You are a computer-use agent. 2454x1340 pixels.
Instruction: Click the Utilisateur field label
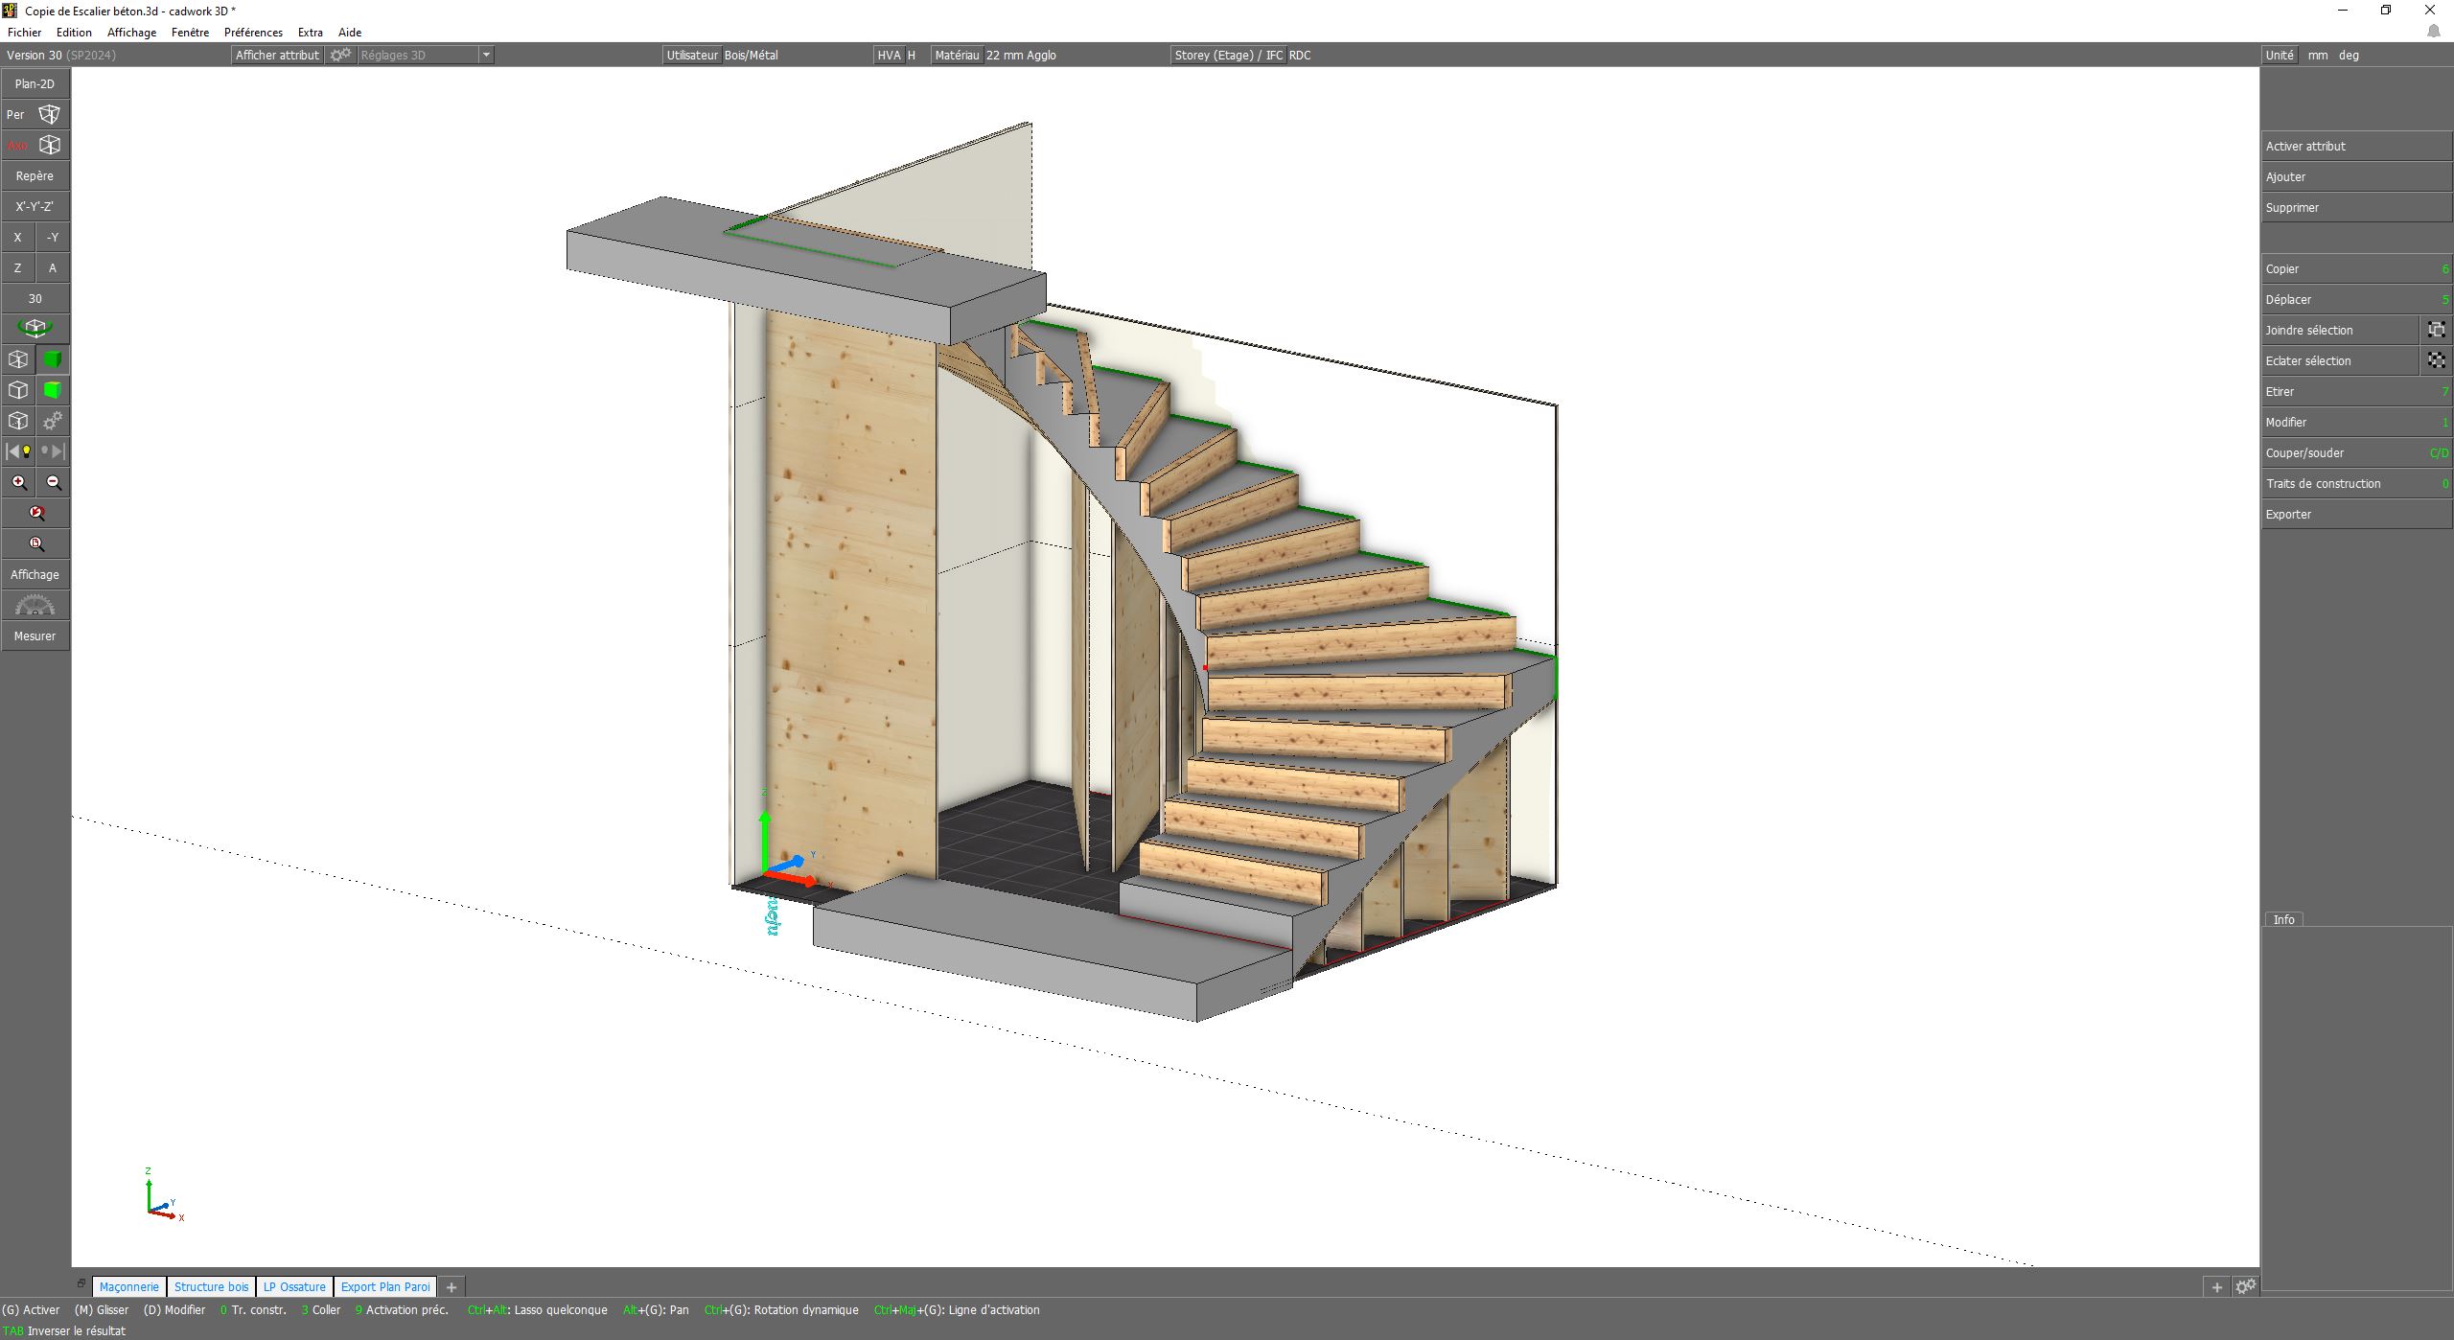tap(692, 56)
